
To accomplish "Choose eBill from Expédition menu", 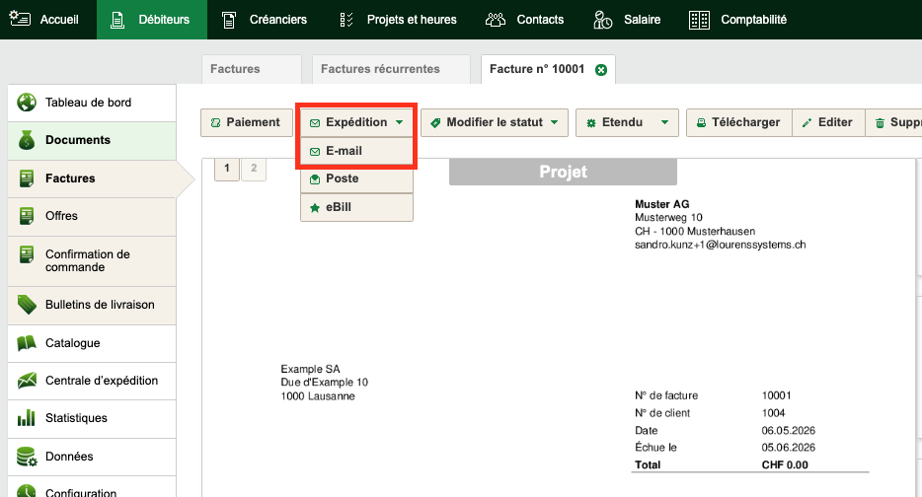I will pyautogui.click(x=356, y=207).
